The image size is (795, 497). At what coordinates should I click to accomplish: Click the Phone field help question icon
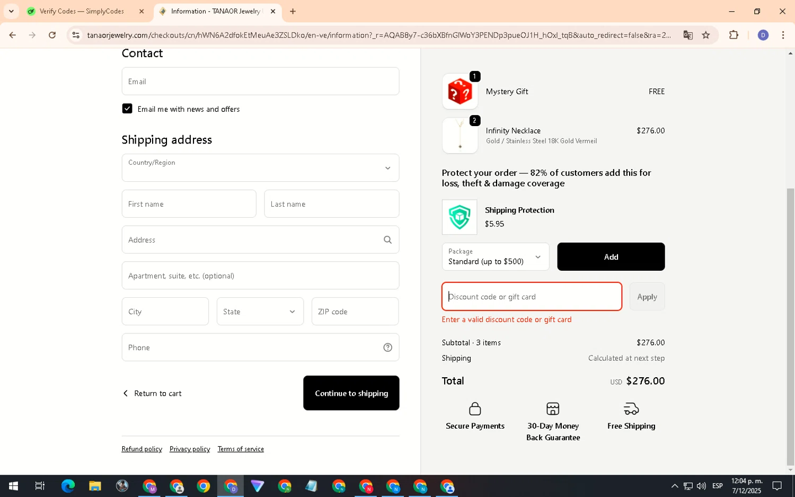387,348
